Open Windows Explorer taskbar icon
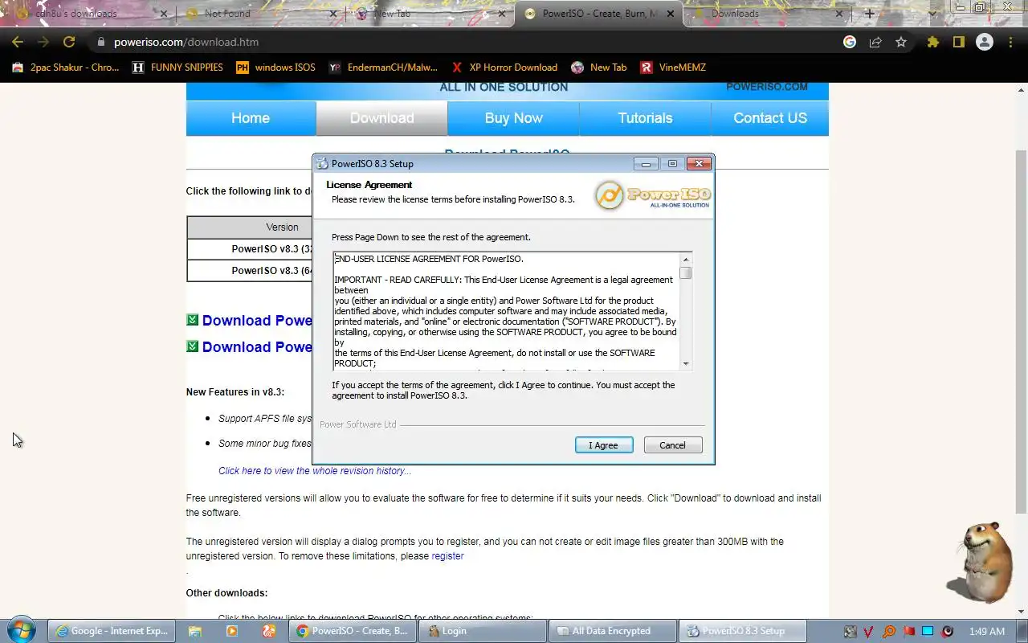Screen dimensions: 1028x643 coord(195,631)
